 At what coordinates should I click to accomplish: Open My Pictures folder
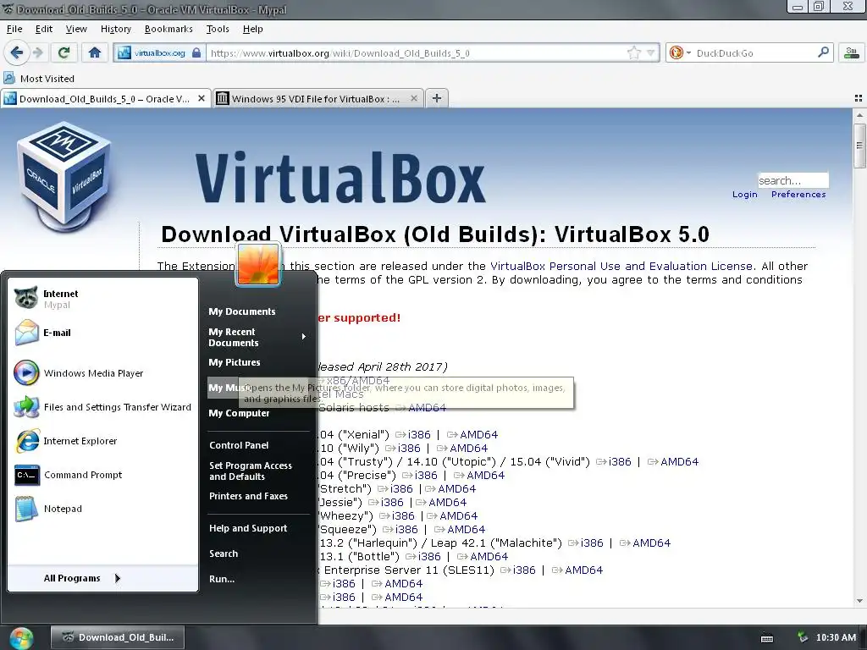(x=258, y=362)
